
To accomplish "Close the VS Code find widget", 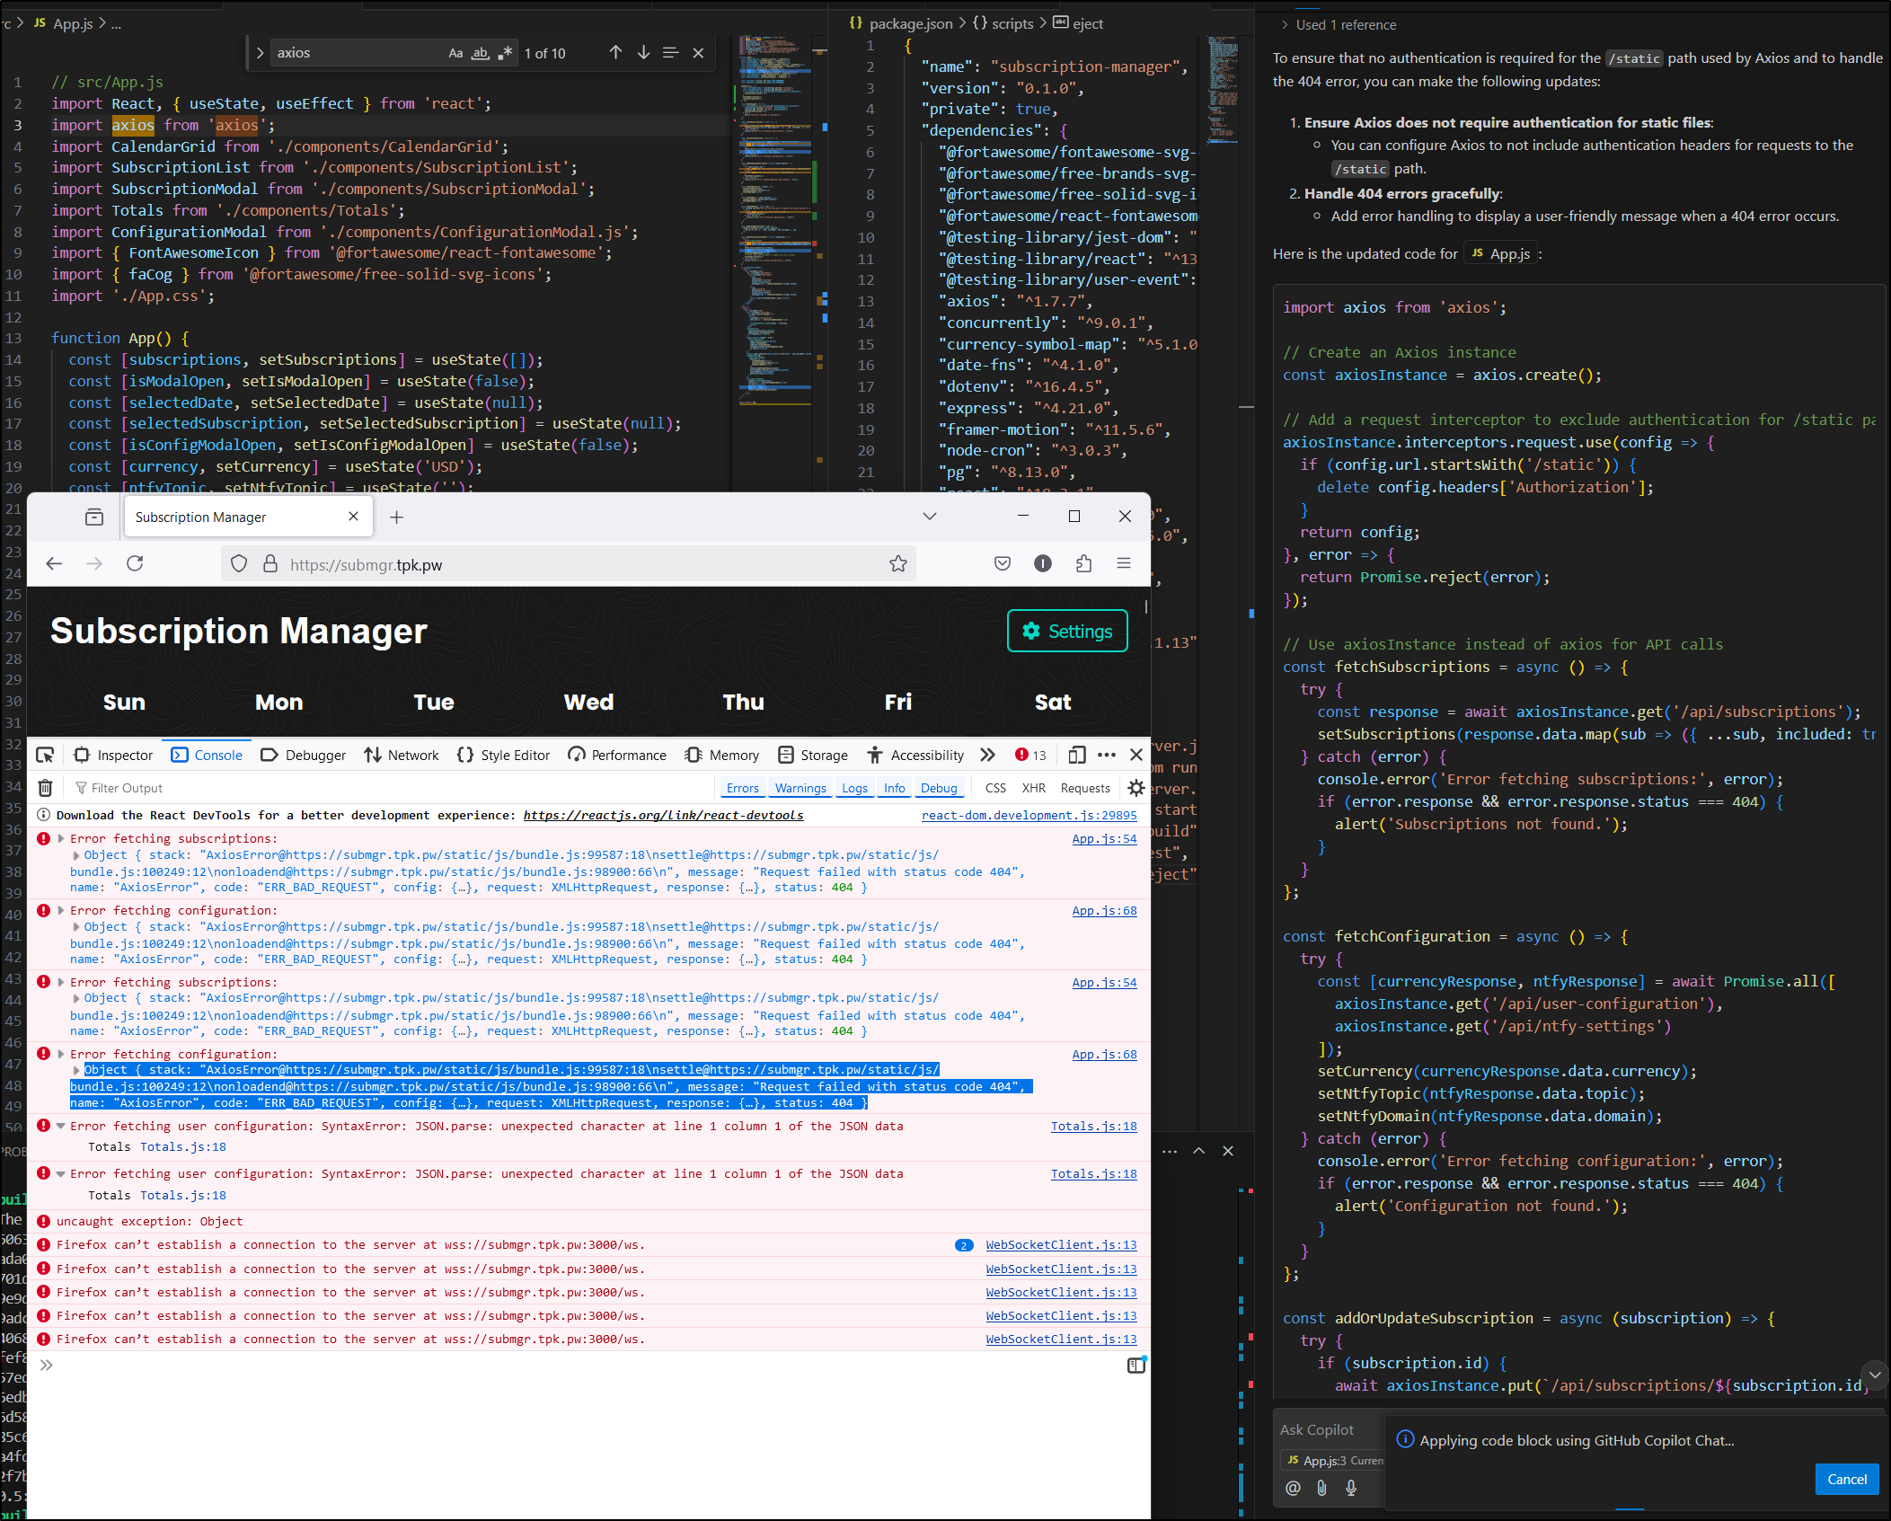I will tap(698, 53).
